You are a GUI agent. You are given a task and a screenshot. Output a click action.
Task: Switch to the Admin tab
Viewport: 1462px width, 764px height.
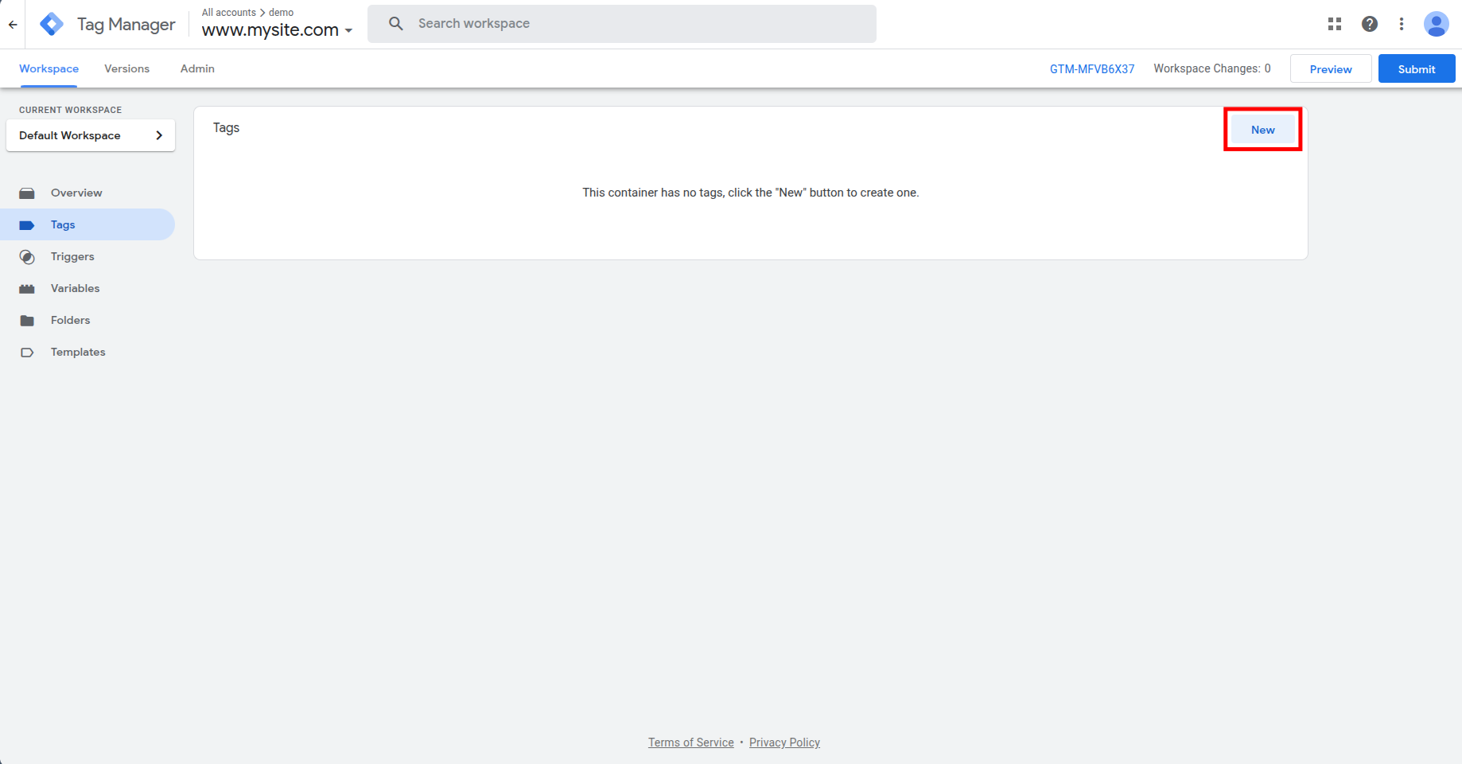tap(197, 69)
